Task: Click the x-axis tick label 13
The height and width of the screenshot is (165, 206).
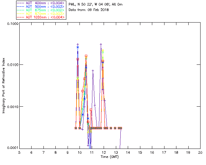Action: pos(116,152)
